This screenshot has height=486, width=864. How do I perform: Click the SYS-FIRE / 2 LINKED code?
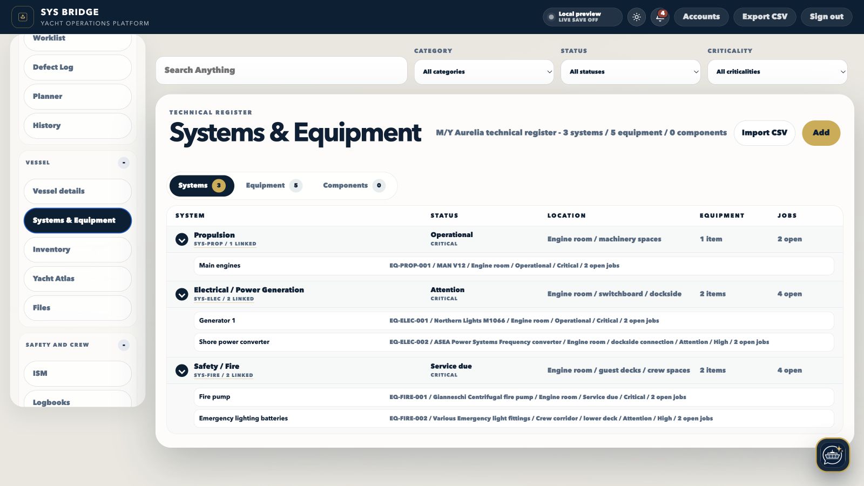click(223, 375)
